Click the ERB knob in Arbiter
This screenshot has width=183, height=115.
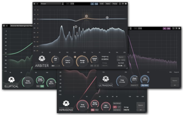click(56, 59)
